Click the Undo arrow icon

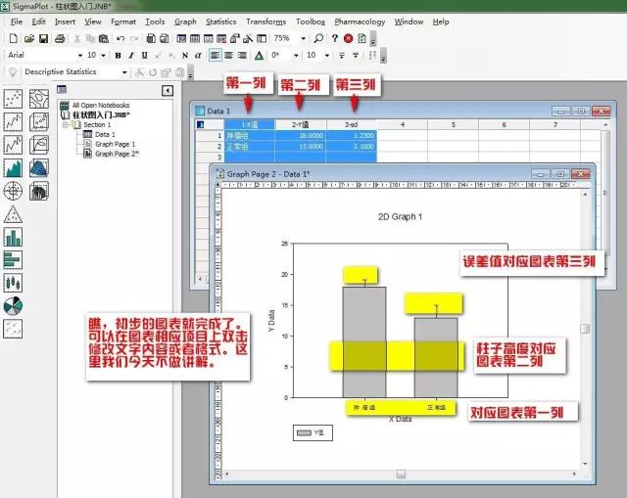coord(121,38)
